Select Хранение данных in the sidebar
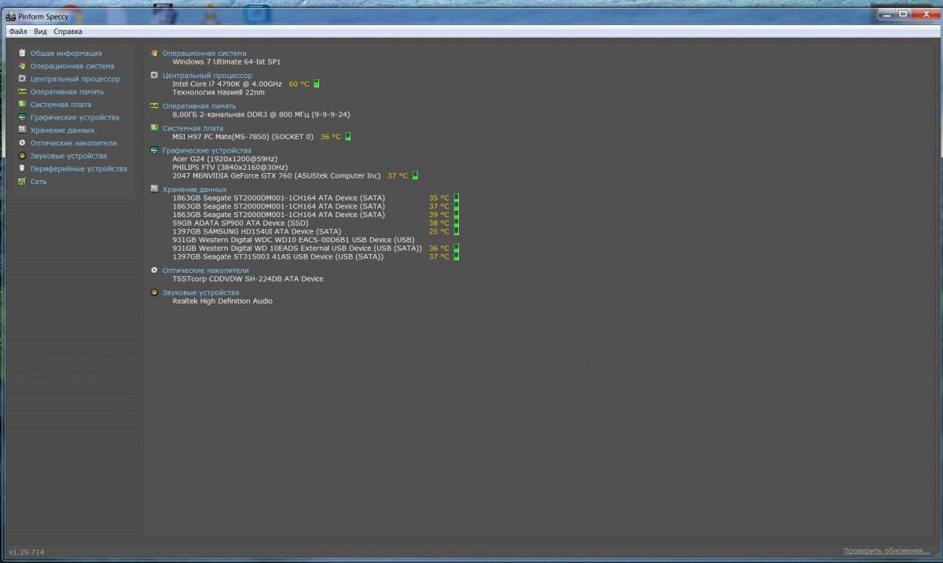The height and width of the screenshot is (563, 943). point(62,131)
